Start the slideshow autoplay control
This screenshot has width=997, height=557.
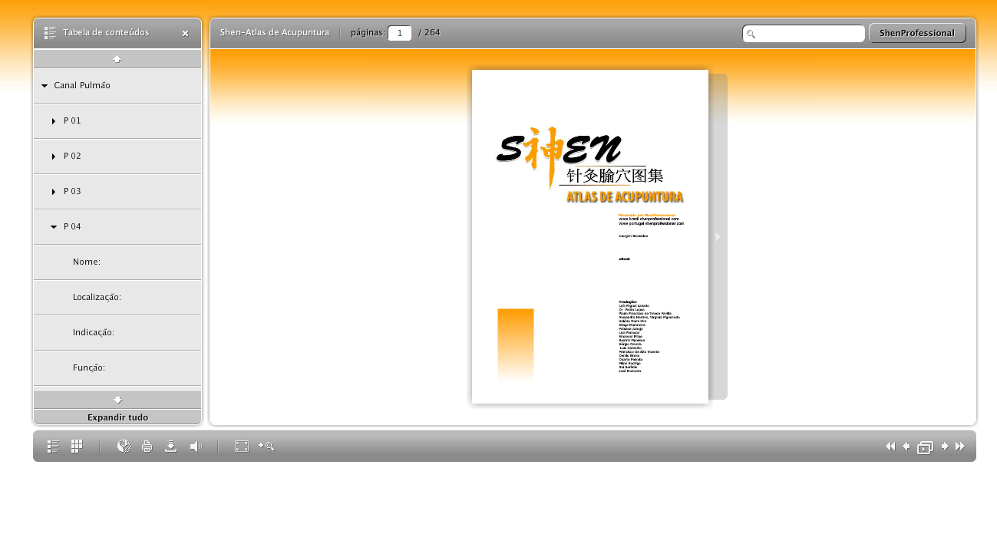coord(925,446)
